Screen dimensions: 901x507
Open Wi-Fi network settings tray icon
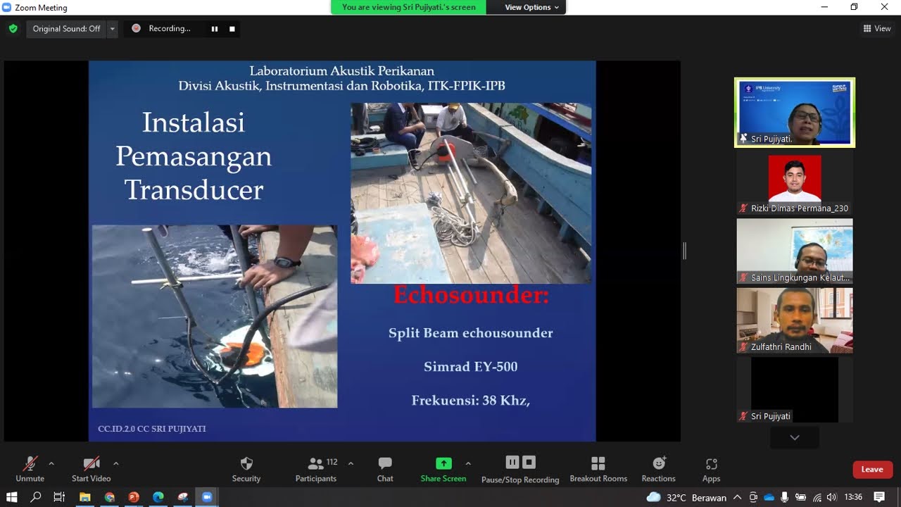(x=817, y=497)
